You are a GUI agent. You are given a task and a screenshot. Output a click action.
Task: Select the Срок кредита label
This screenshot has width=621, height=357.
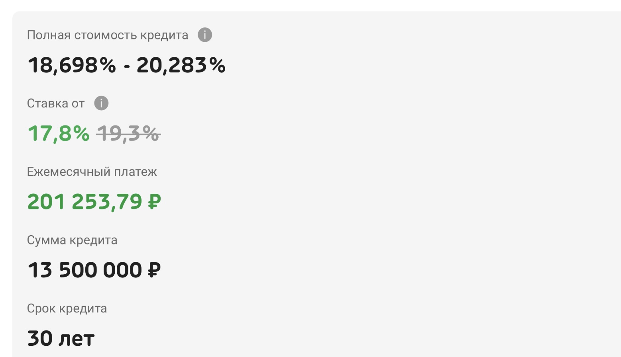tap(67, 308)
